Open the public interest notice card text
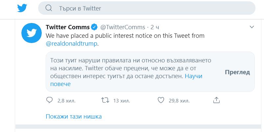 click(x=131, y=72)
